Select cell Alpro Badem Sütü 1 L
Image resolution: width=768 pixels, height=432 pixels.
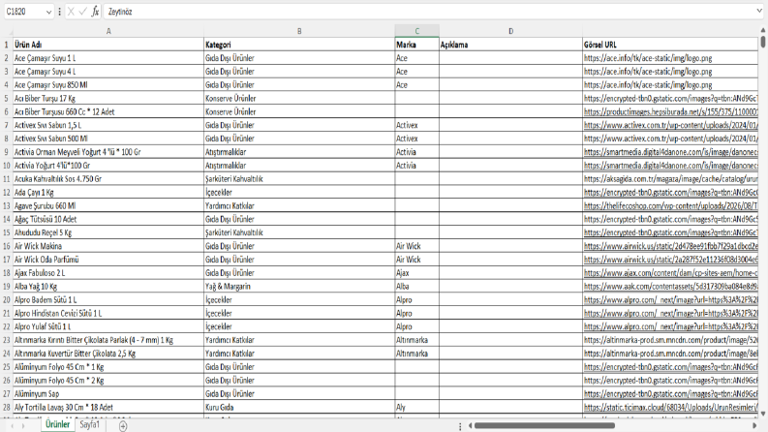(x=108, y=299)
